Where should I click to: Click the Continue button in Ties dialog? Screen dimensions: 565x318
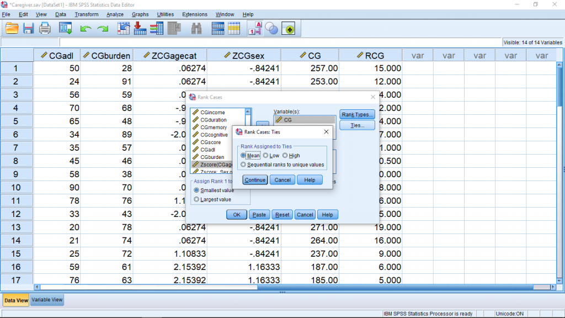254,179
